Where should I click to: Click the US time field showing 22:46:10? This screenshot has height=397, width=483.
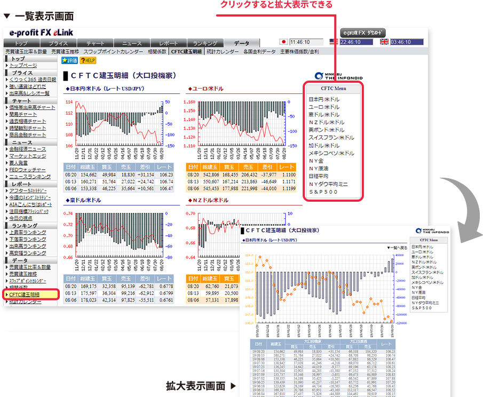357,42
